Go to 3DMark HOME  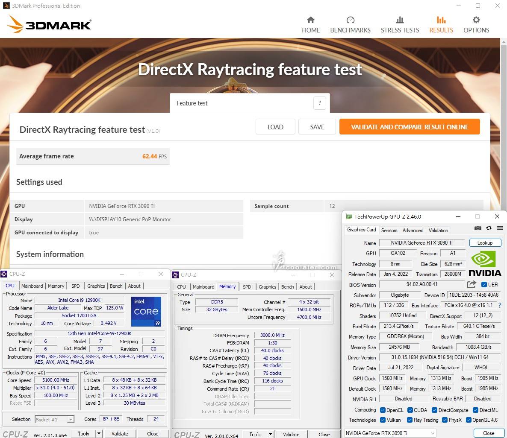311,25
